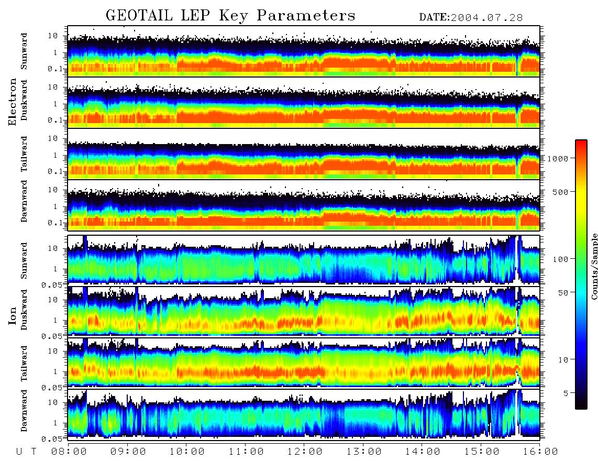Viewport: 598px width, 461px height.
Task: Click the Ion group axis label
Action: pos(13,315)
